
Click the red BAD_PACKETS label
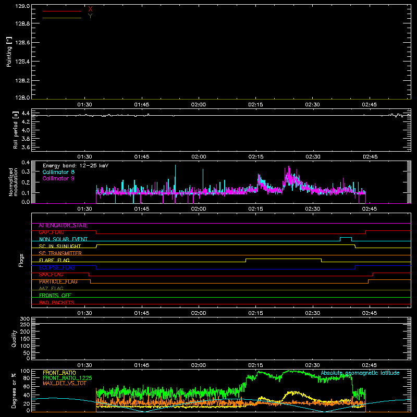pos(57,302)
